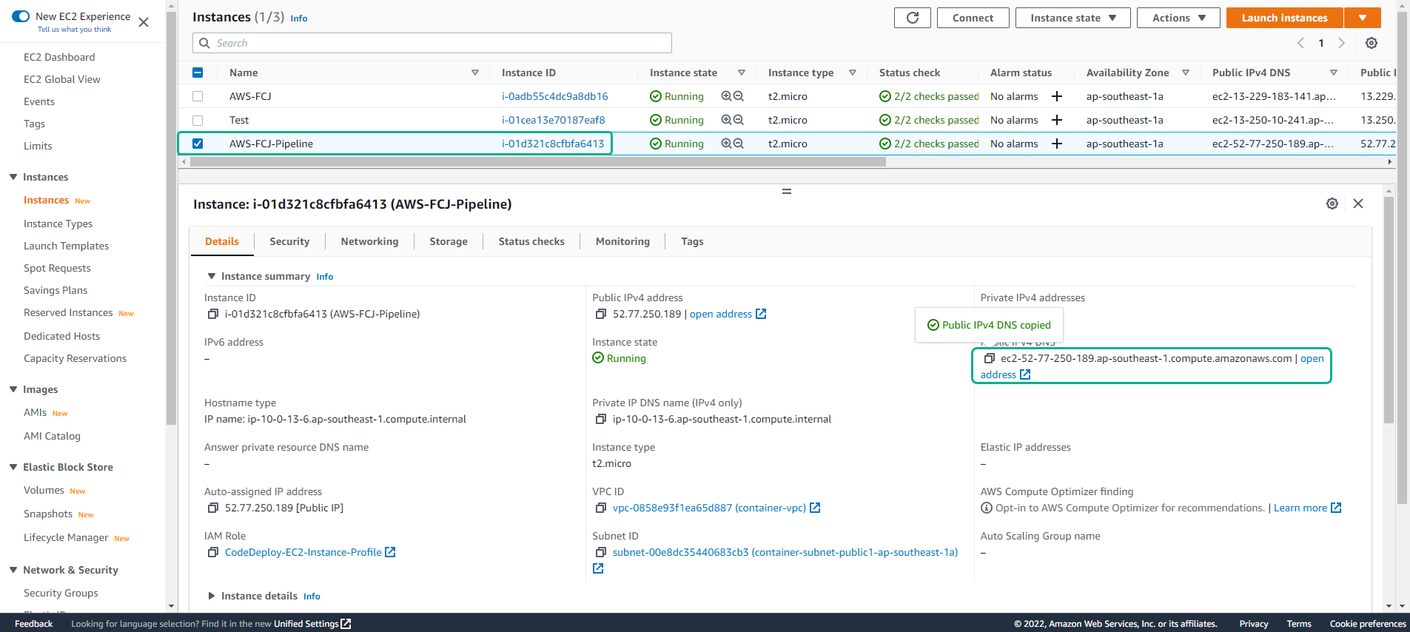Add alarm for AWS-FCJ instance

coord(1057,96)
